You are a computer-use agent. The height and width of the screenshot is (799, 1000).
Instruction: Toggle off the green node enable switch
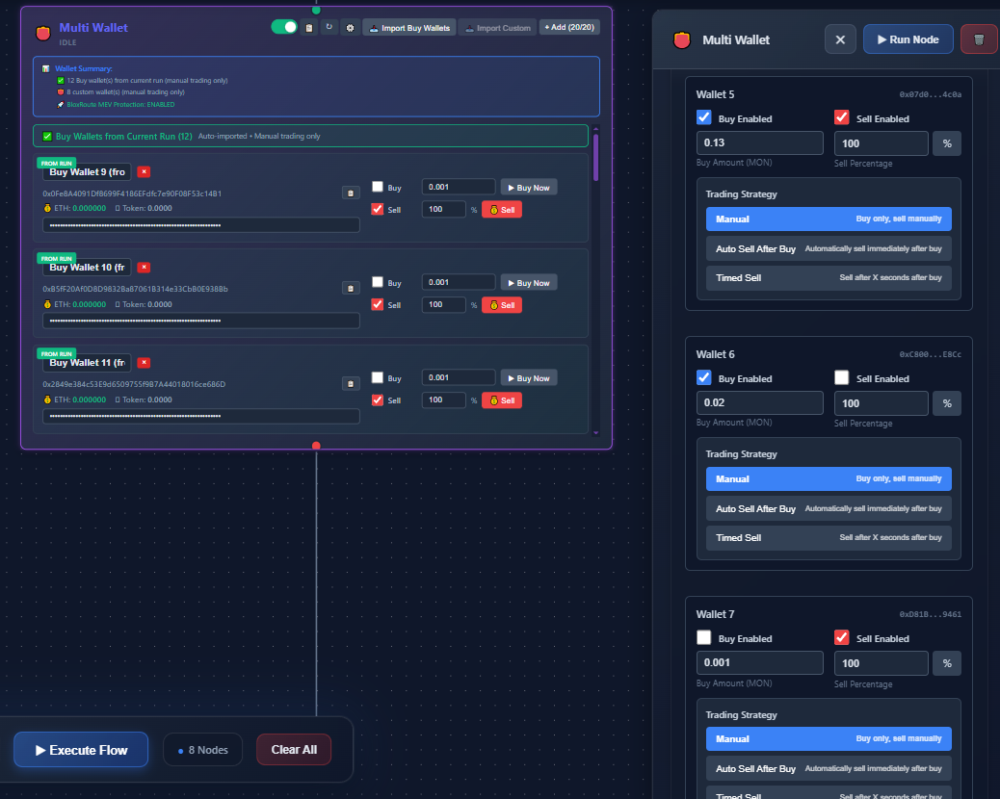point(285,28)
